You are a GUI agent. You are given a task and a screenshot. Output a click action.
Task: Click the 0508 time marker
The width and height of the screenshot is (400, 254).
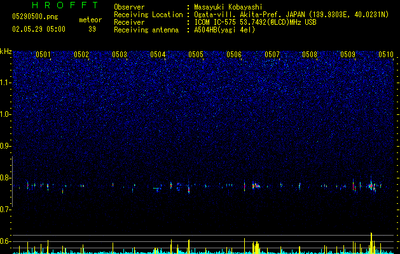tap(310, 55)
